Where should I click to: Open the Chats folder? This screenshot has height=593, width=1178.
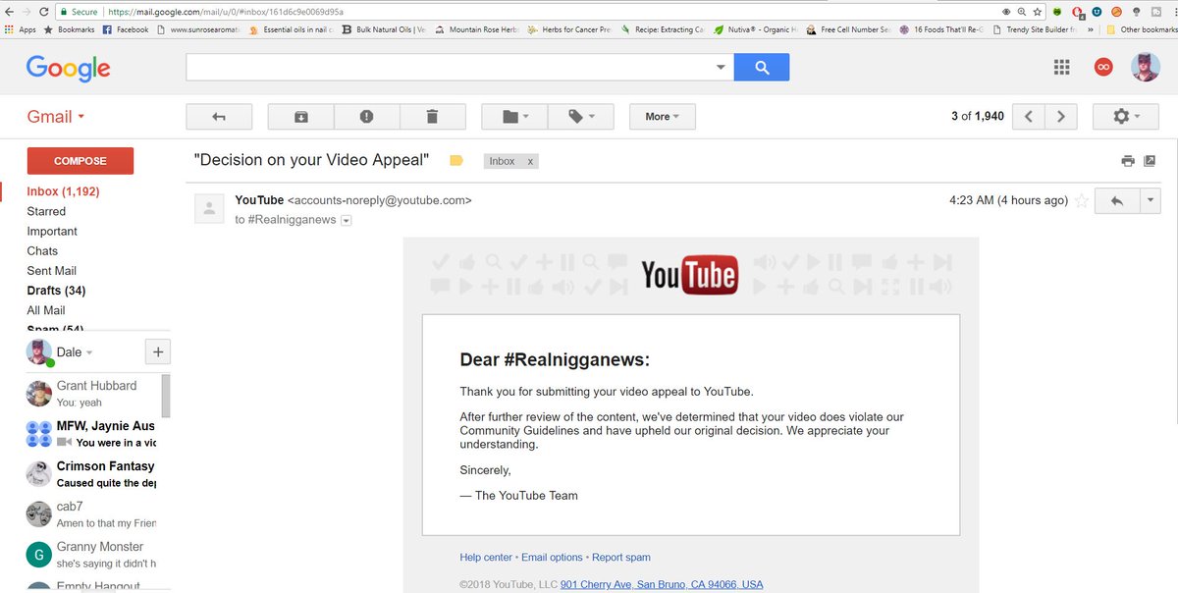click(42, 250)
